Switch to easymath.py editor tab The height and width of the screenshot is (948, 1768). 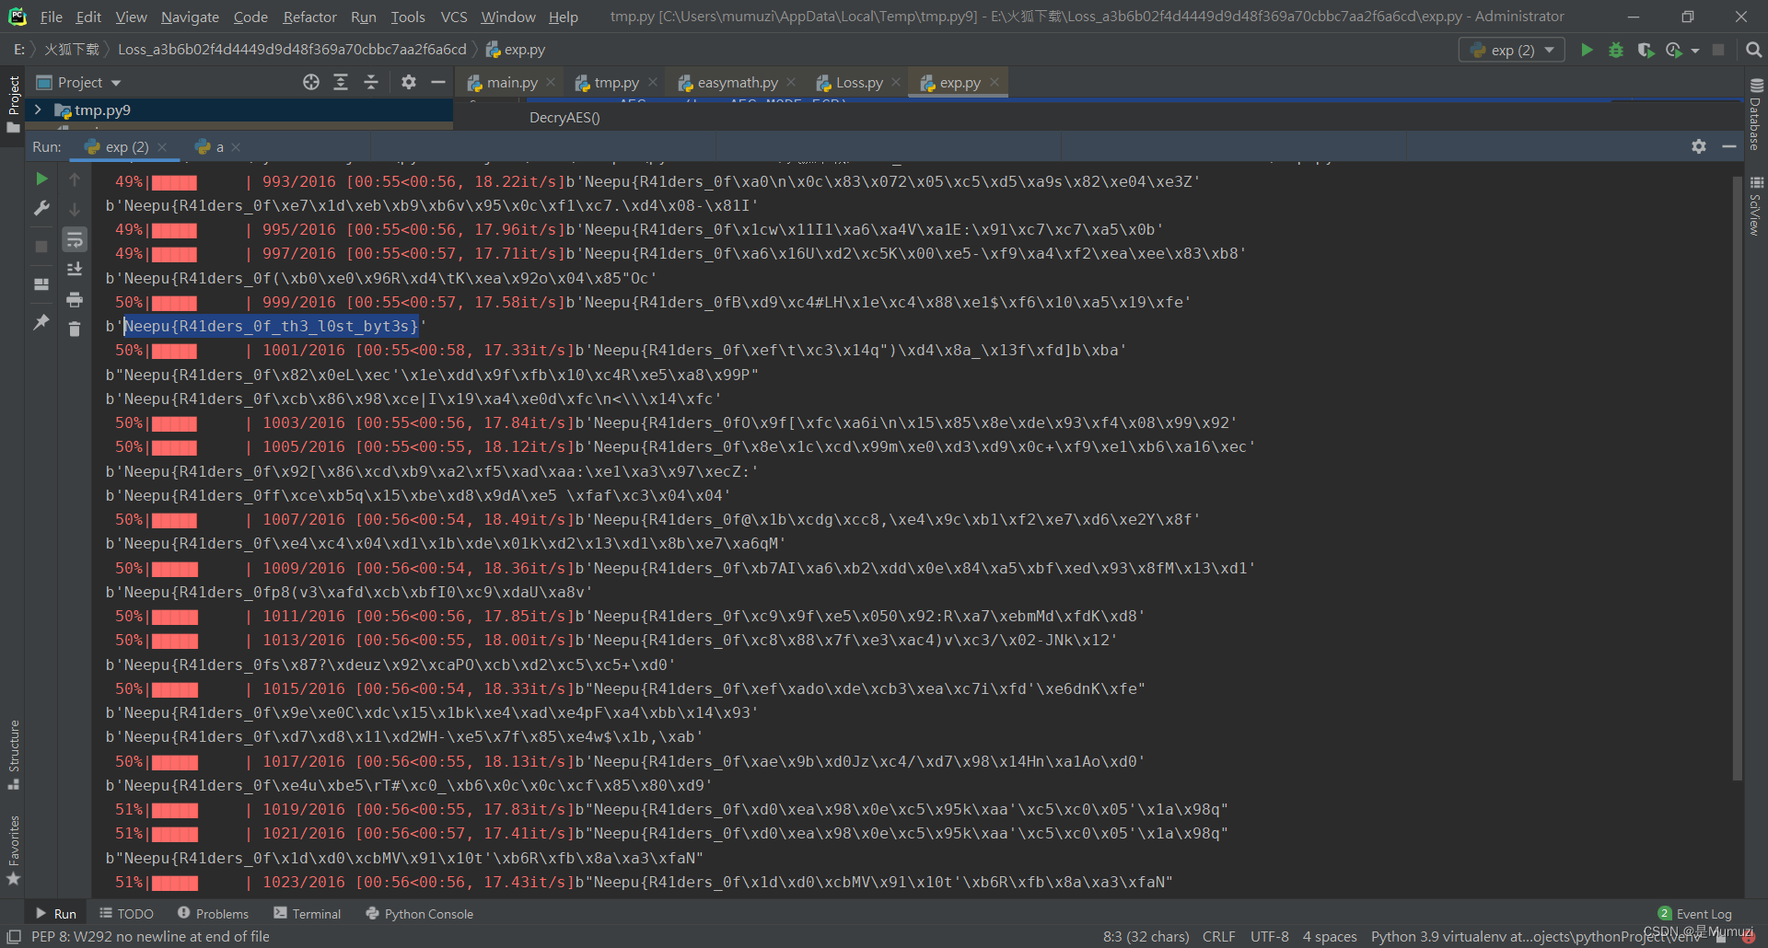[737, 83]
